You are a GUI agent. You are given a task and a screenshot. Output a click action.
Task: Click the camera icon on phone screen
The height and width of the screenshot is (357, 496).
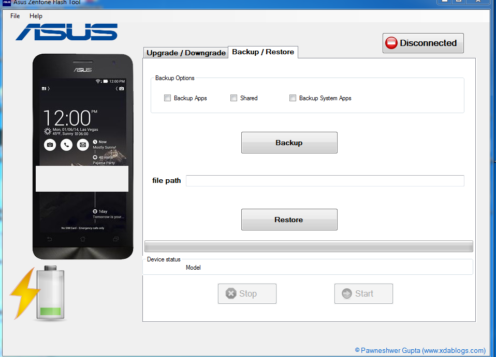[x=50, y=145]
